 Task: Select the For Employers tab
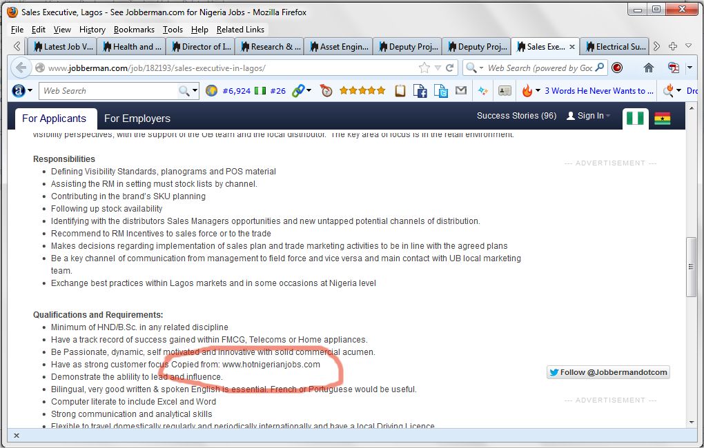(x=137, y=119)
